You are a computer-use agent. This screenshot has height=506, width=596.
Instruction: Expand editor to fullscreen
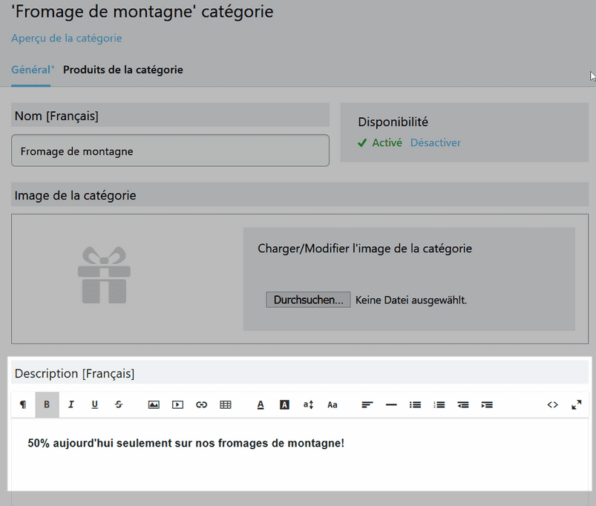(577, 404)
